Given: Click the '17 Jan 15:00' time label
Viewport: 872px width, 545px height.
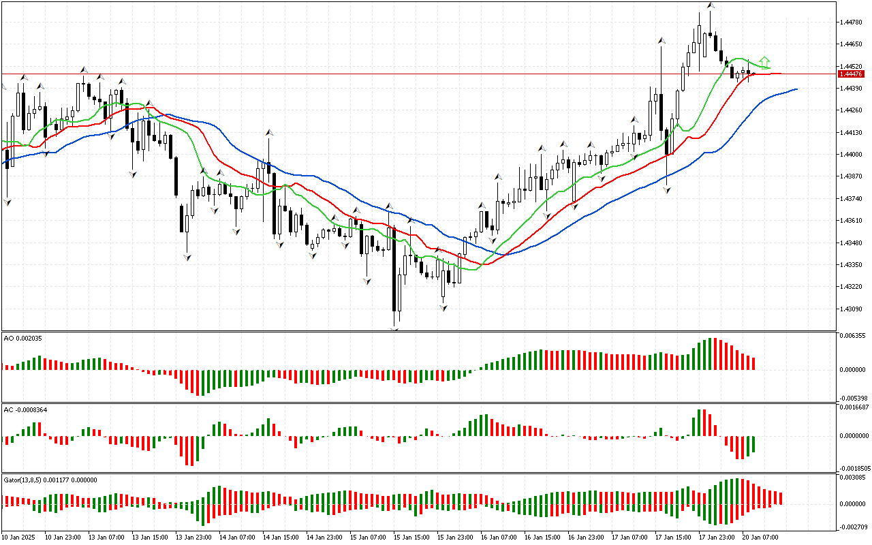Looking at the screenshot, I should [x=673, y=538].
